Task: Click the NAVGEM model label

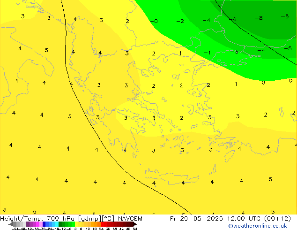Action: (x=130, y=219)
